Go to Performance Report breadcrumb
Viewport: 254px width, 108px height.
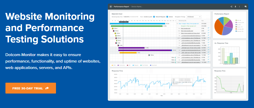click(x=121, y=7)
